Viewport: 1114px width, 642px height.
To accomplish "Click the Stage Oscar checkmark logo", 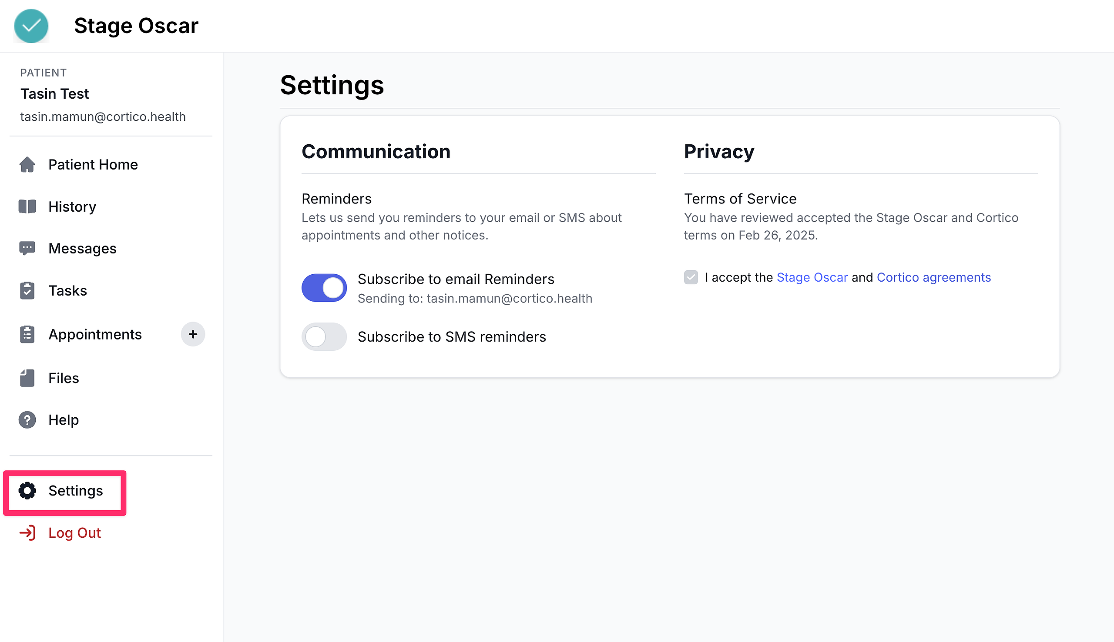I will [31, 26].
